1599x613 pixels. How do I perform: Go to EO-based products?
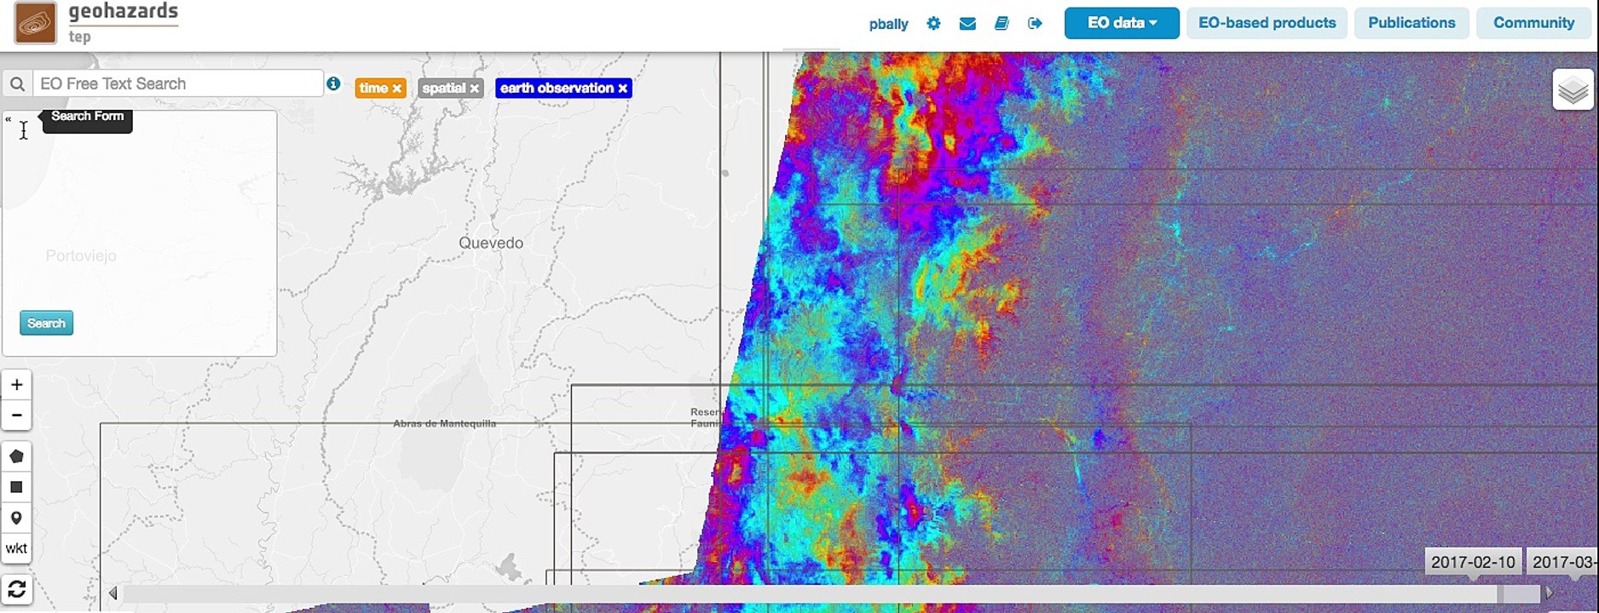tap(1267, 23)
